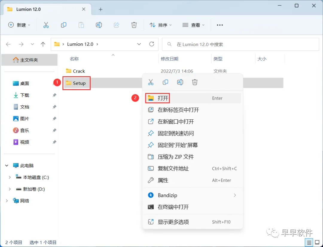This screenshot has width=323, height=247.
Task: Click the Rename icon in the context menu
Action: [180, 82]
